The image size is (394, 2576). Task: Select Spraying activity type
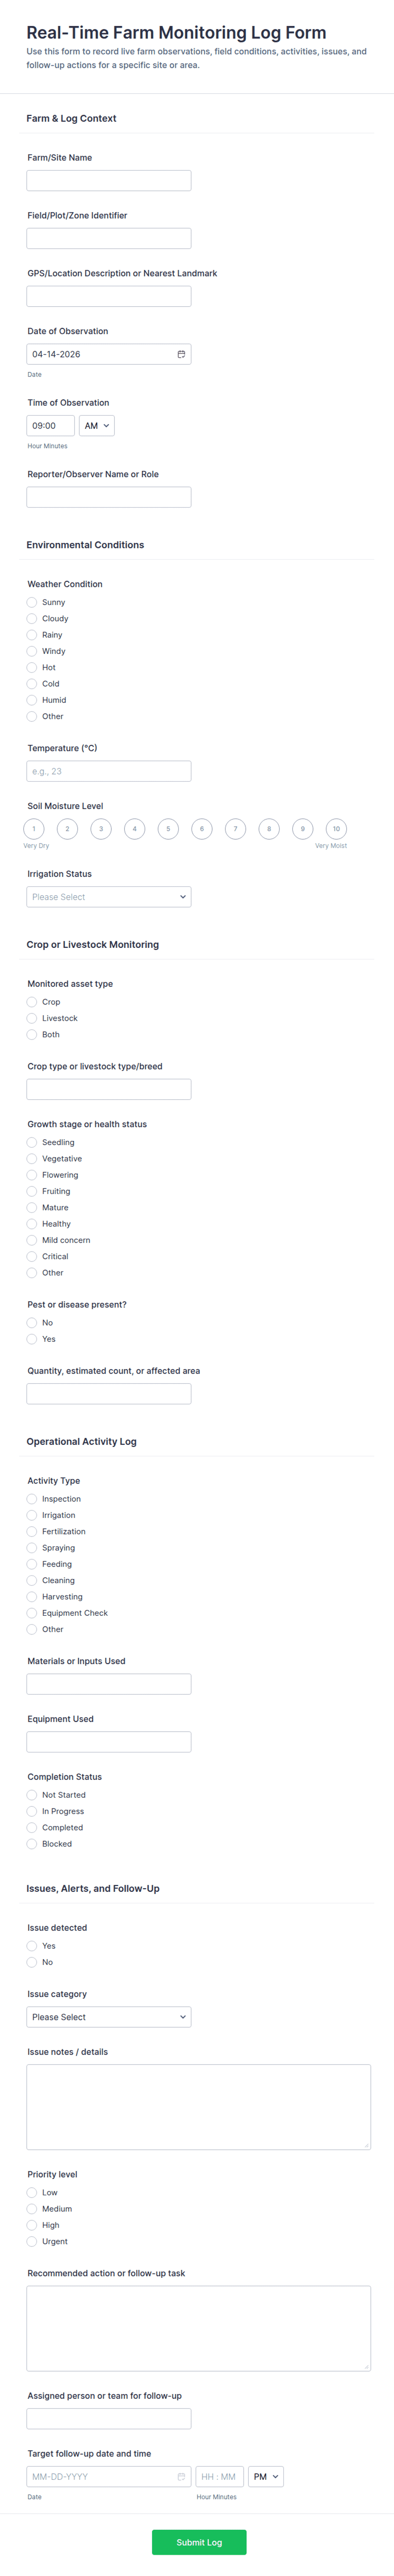tap(32, 1548)
